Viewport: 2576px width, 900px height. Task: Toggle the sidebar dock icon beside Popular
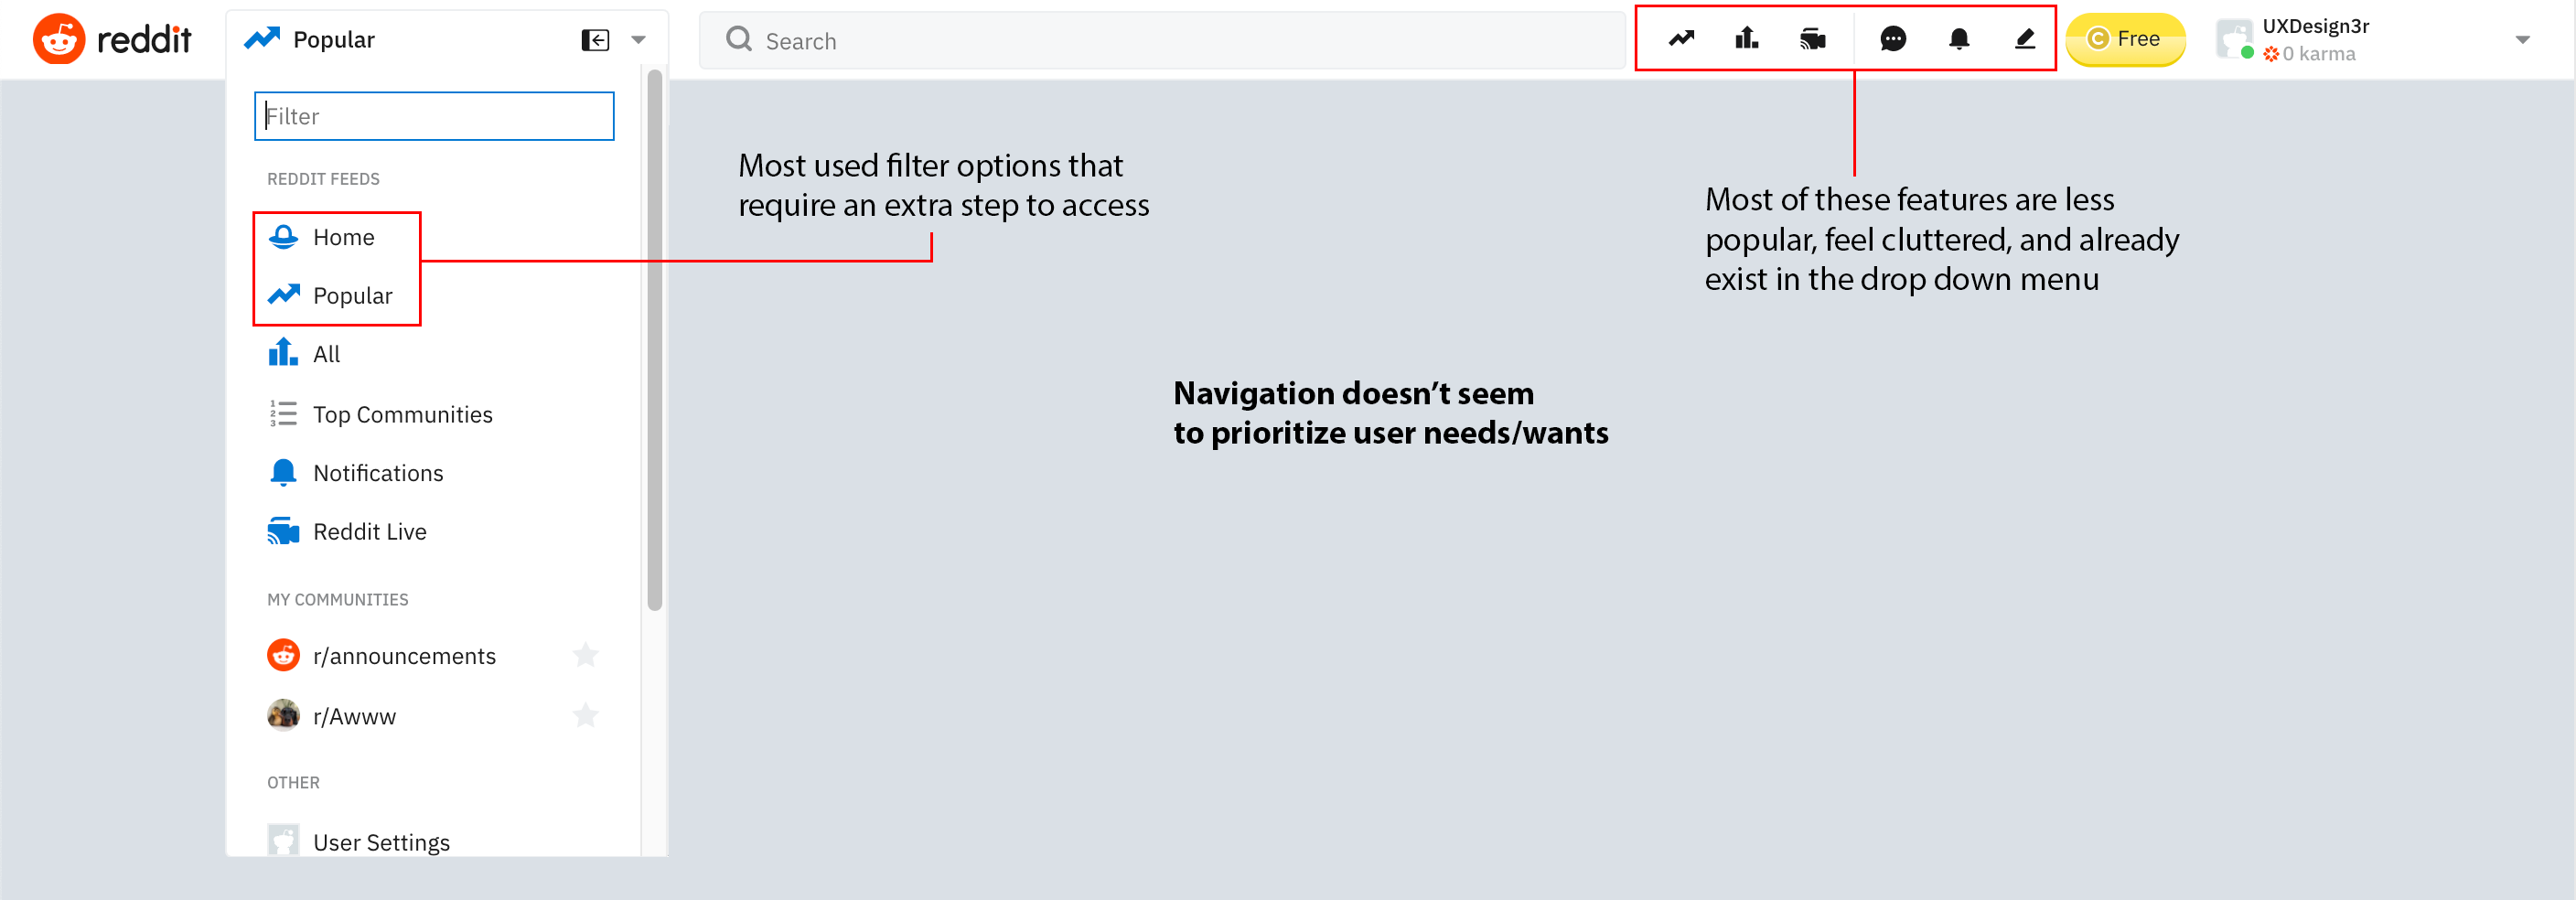[595, 40]
